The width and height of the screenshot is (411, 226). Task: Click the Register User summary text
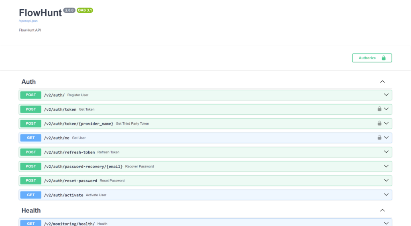coord(77,95)
